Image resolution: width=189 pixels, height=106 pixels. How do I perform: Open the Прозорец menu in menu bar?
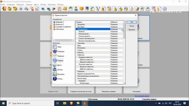[52, 4]
